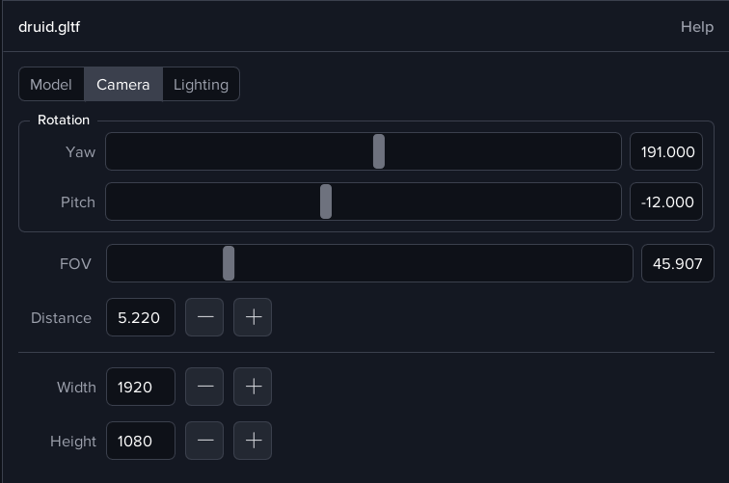Screen dimensions: 729x483
Task: Increase the Distance value with plus button
Action: (253, 317)
